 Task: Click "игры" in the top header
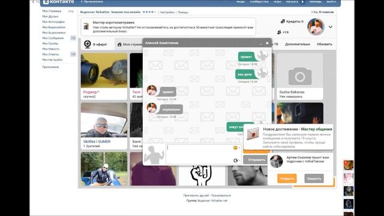277,1
